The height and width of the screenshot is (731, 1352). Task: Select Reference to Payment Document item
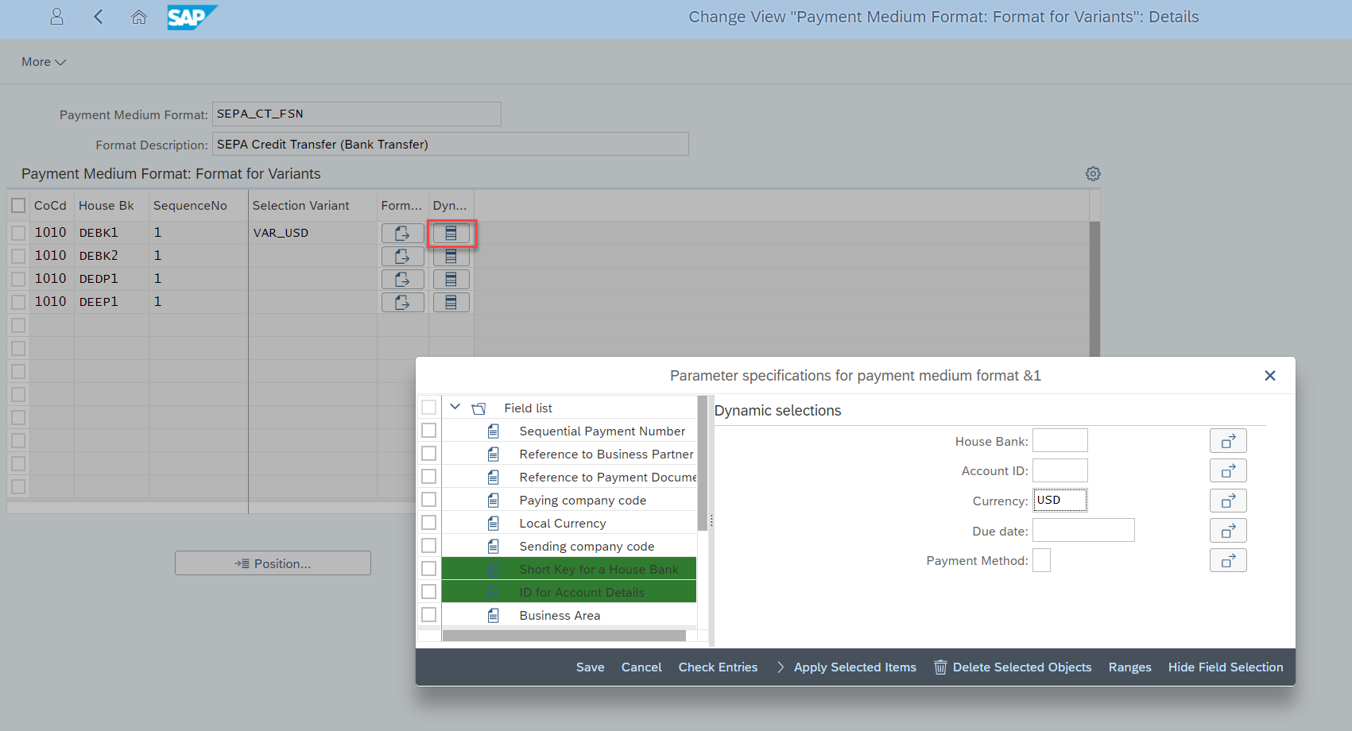click(x=607, y=478)
